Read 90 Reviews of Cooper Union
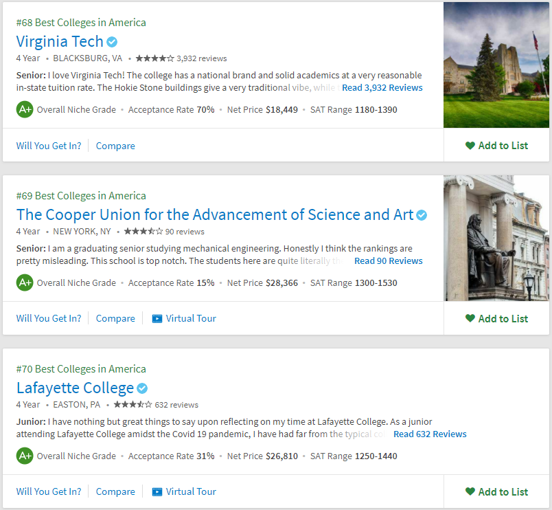 [389, 260]
